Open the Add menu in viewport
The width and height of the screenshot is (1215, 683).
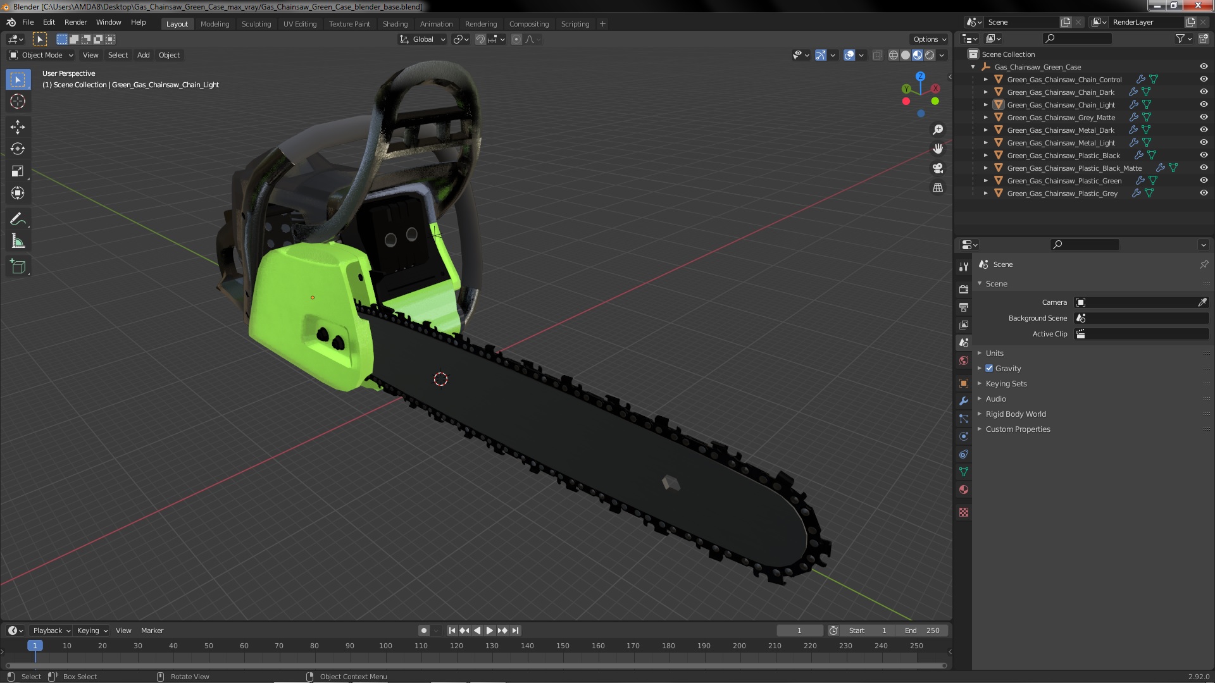click(144, 55)
